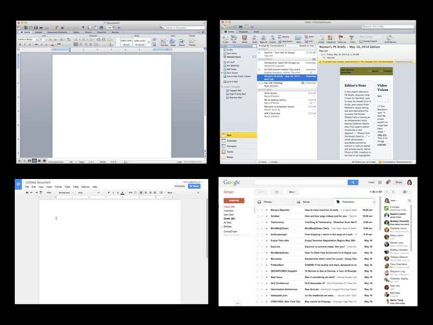Image resolution: width=433 pixels, height=325 pixels.
Task: Click the Google Docs home icon
Action: coord(18,184)
